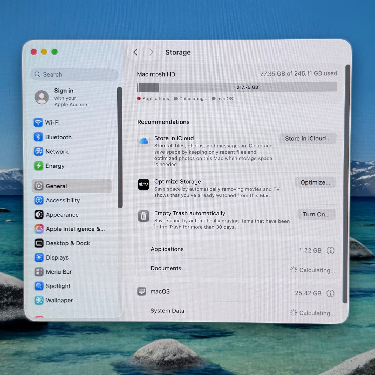This screenshot has height=375, width=375.
Task: Select the Documents storage row
Action: click(x=237, y=269)
